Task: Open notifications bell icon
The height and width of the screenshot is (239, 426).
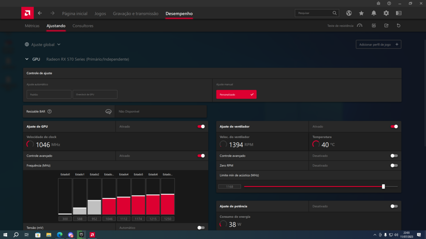Action: click(x=374, y=13)
